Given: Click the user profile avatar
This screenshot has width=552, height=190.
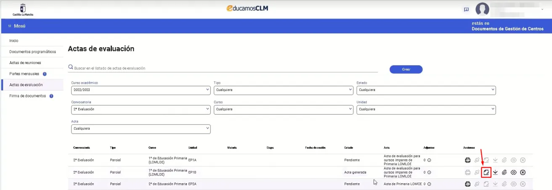Looking at the screenshot, I should coord(482,9).
